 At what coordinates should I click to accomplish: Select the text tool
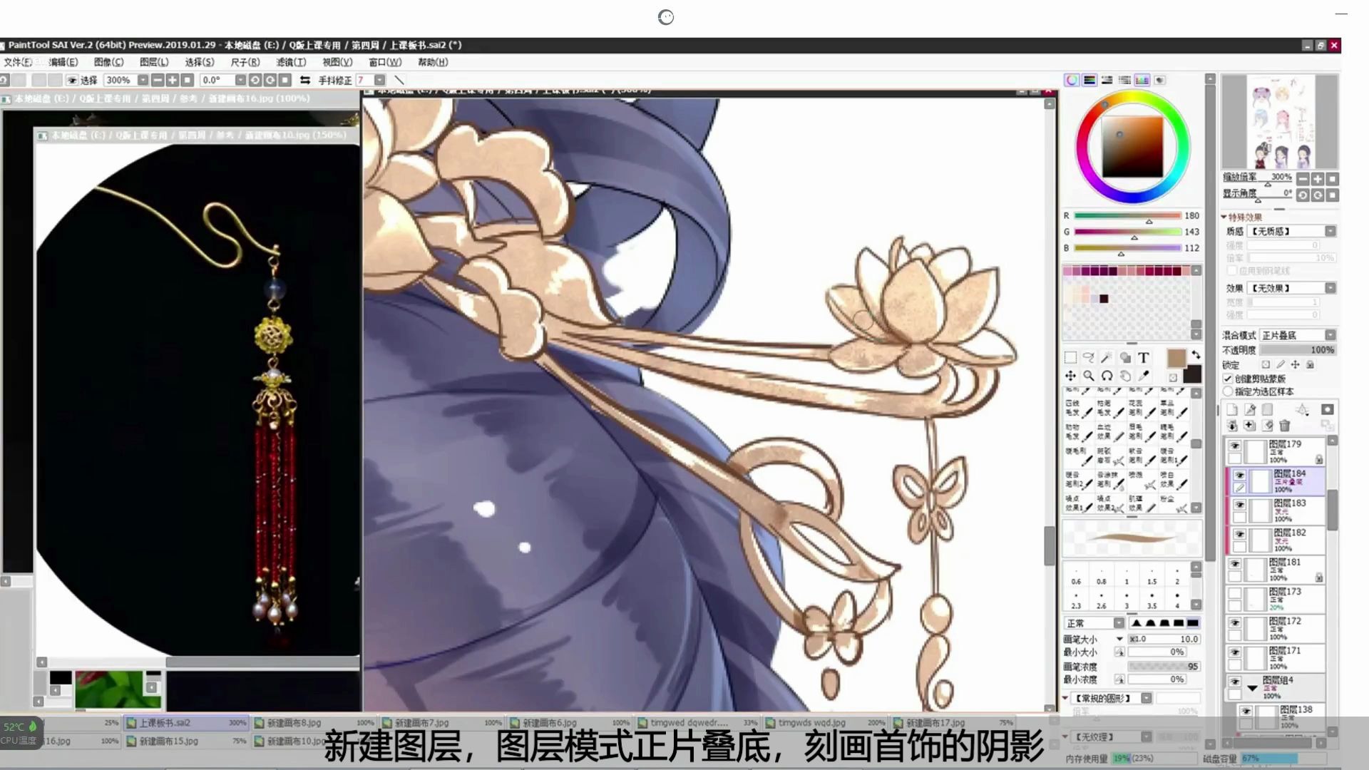[x=1144, y=358]
